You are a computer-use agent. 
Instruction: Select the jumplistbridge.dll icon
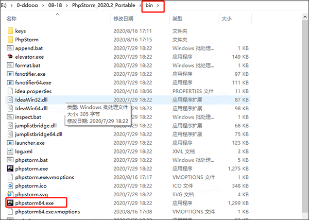10,125
